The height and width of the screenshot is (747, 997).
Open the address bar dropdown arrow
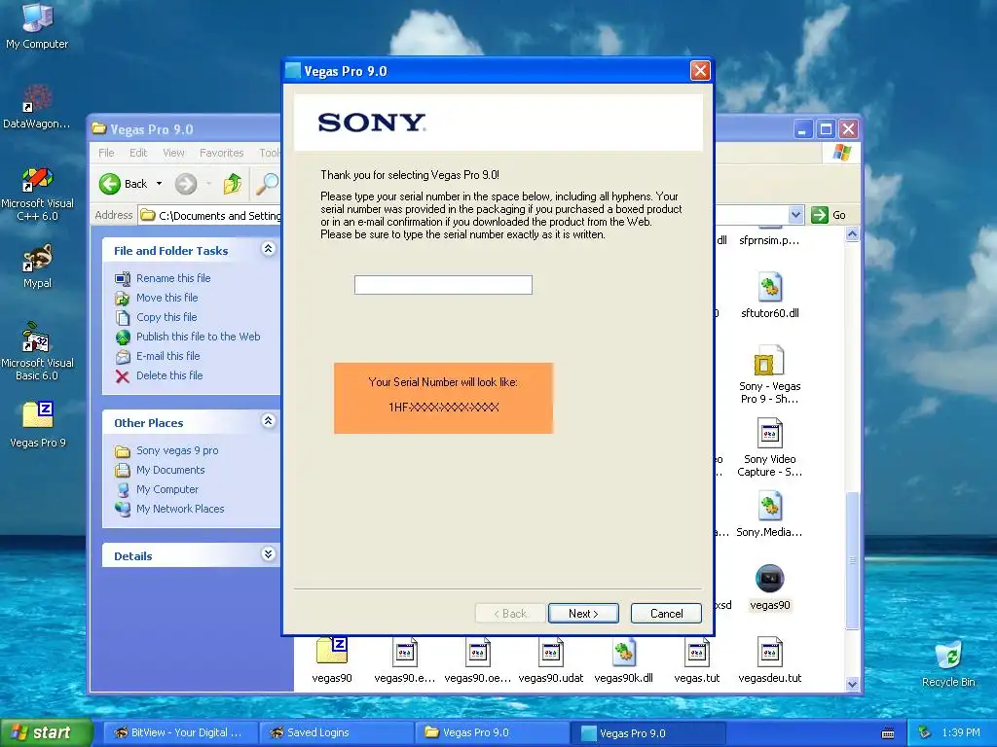click(795, 215)
